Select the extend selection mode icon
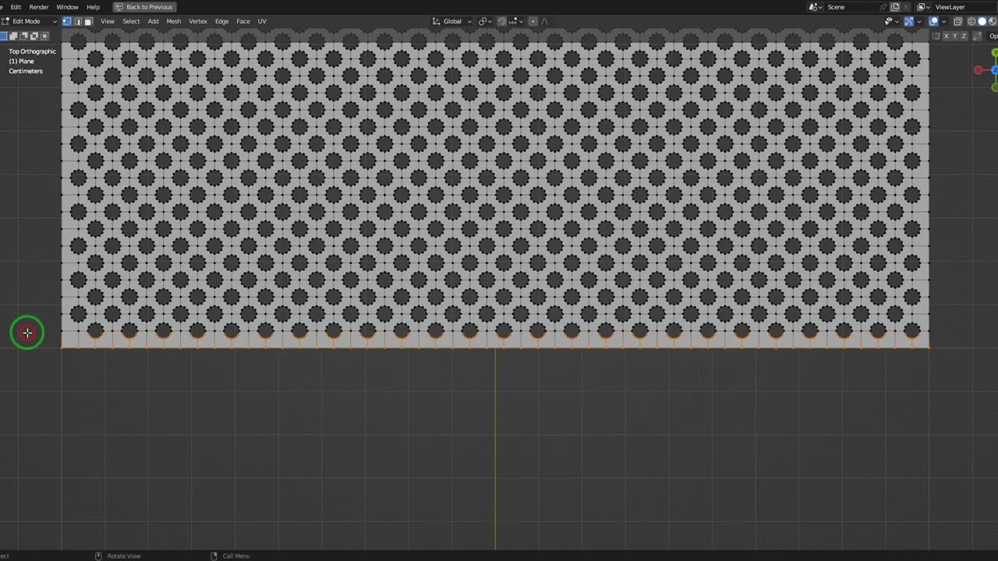Viewport: 998px width, 561px height. (x=13, y=36)
